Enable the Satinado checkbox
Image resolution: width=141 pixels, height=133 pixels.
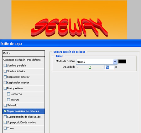tap(5, 105)
